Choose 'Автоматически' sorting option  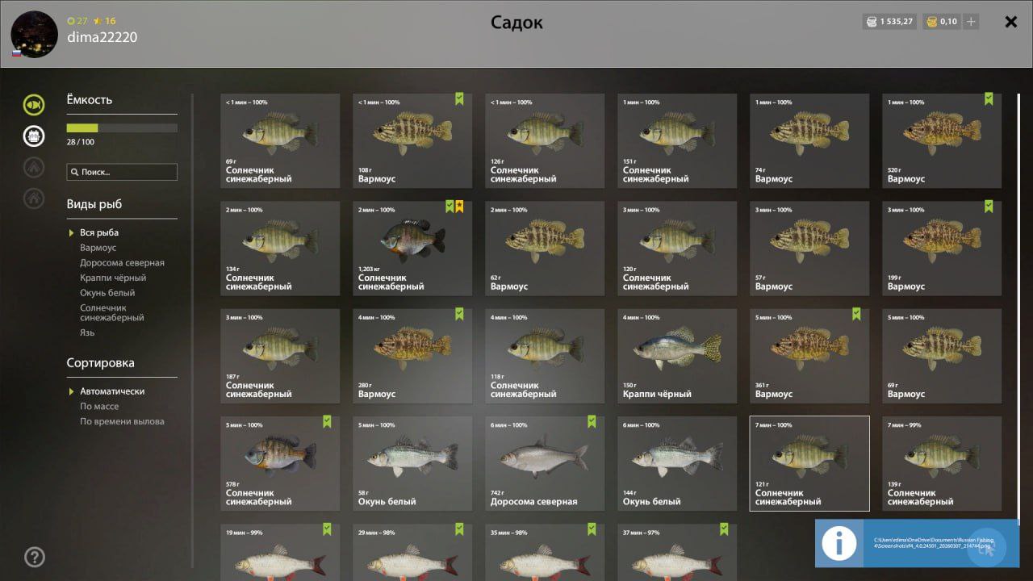(x=112, y=391)
